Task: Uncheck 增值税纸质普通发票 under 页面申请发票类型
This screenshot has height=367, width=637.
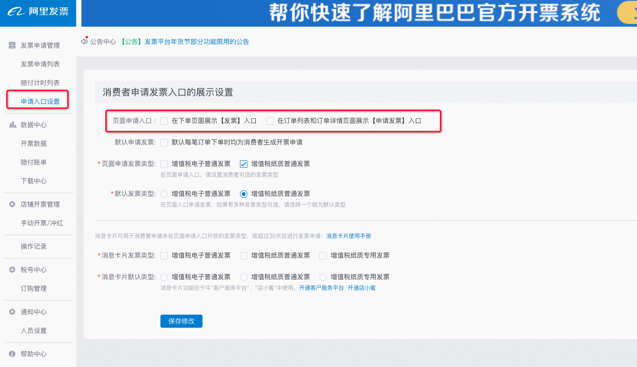Action: (x=244, y=164)
